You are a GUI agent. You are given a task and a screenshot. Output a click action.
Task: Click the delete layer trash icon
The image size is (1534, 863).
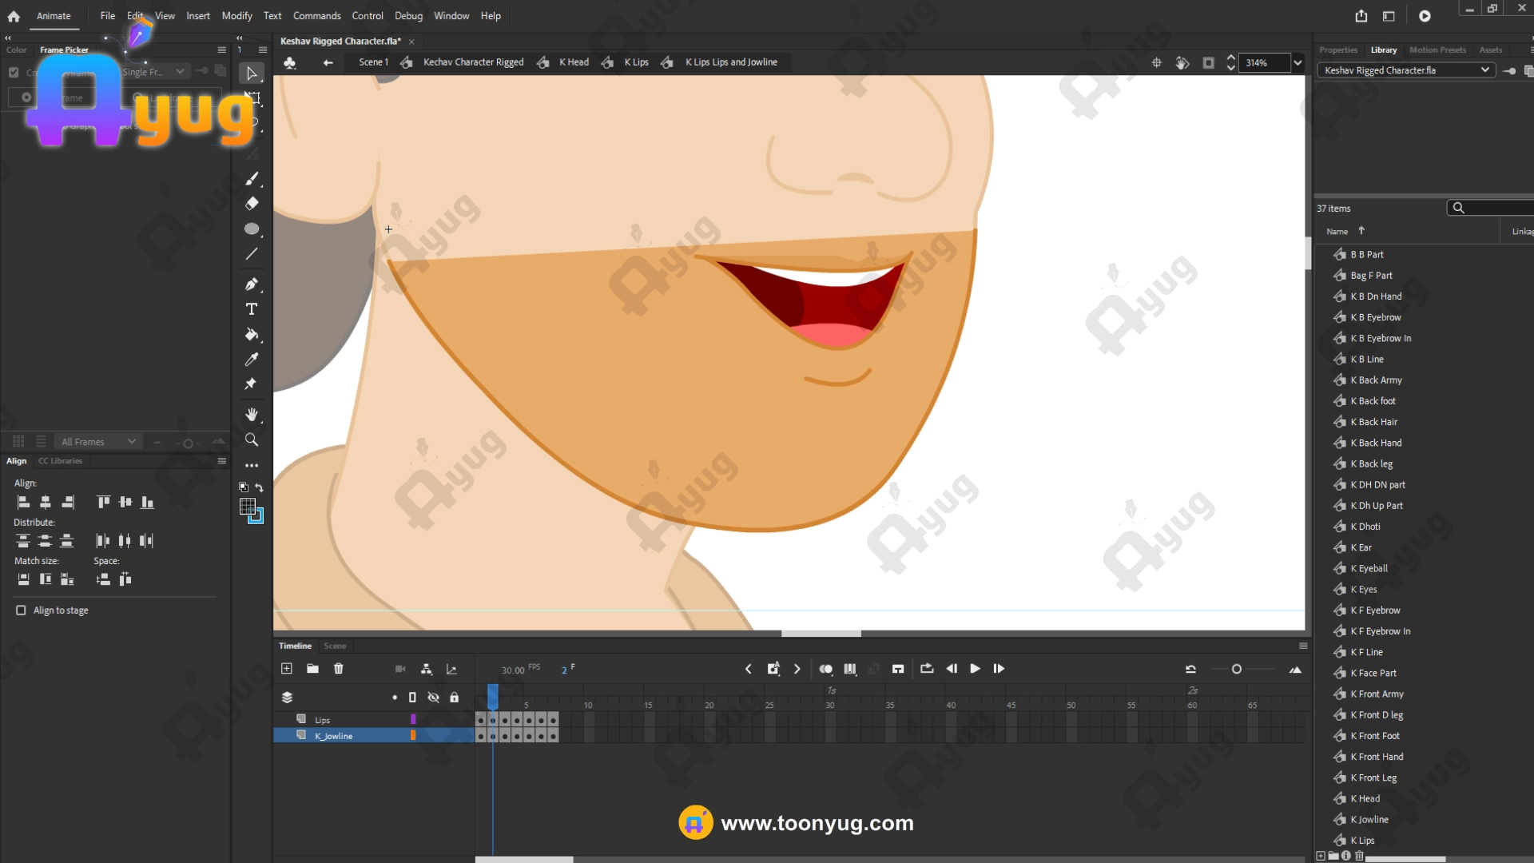[x=339, y=669]
